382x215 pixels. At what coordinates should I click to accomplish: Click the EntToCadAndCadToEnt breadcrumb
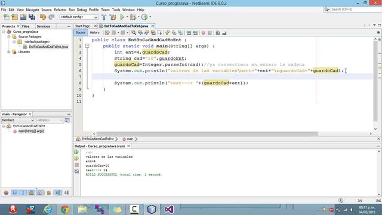tap(97, 139)
